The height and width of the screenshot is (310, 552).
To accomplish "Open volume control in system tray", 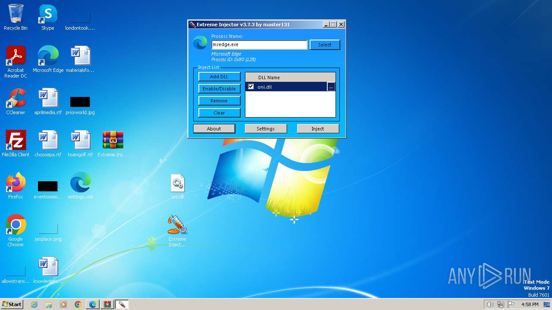I will click(x=490, y=304).
